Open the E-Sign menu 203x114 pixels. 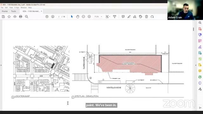[x=17, y=8]
